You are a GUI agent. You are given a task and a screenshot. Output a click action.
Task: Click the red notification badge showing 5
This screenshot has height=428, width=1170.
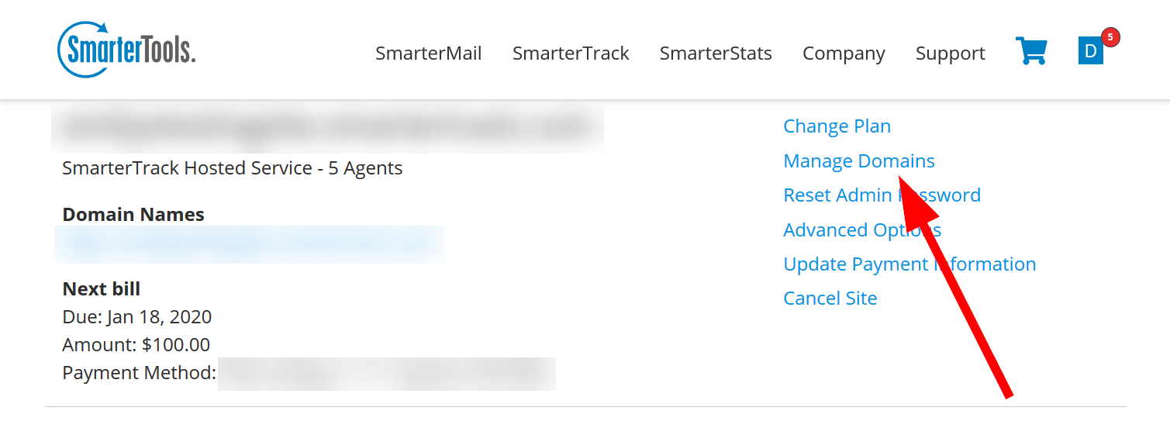pos(1110,36)
